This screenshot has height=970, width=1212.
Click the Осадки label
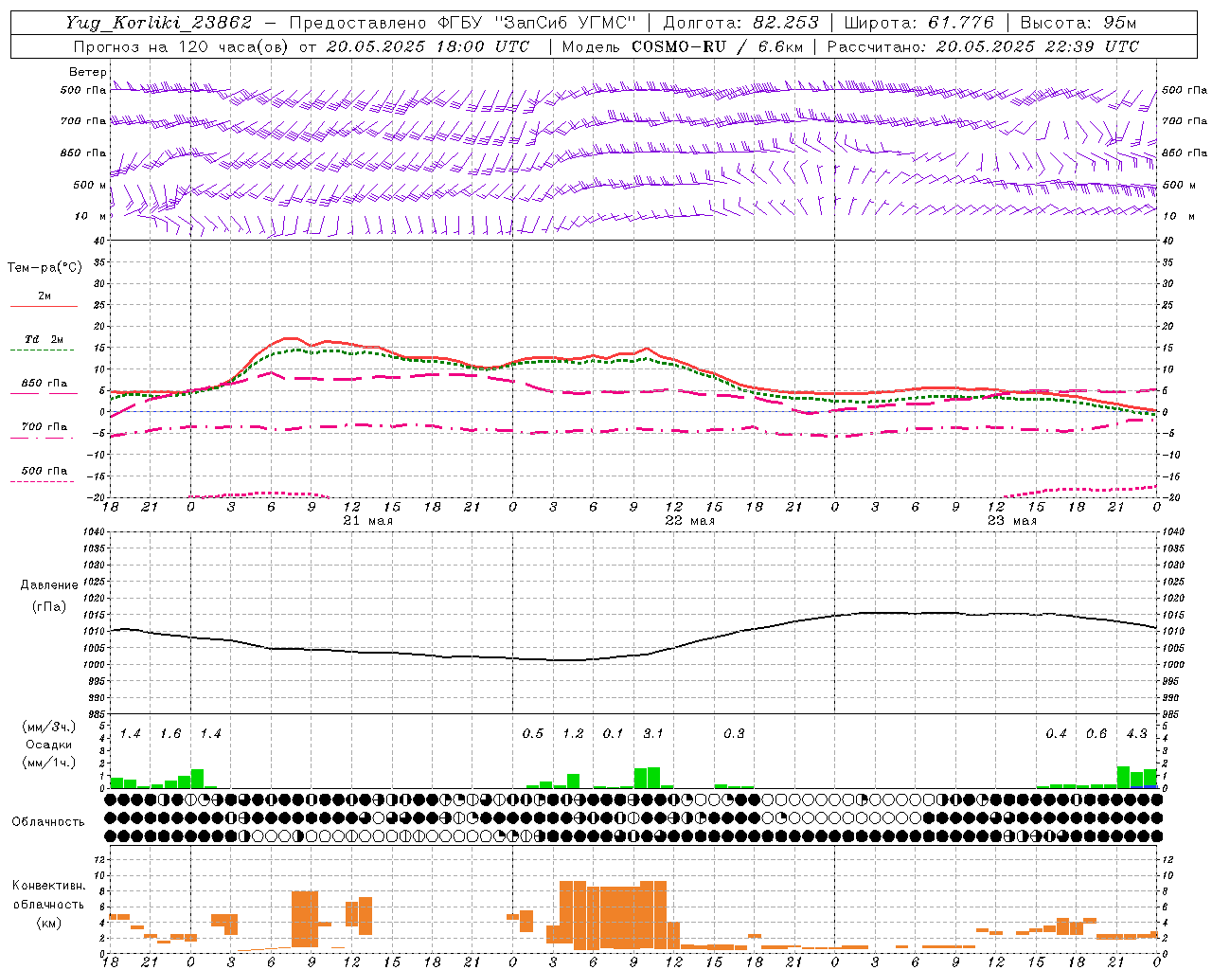coord(48,745)
